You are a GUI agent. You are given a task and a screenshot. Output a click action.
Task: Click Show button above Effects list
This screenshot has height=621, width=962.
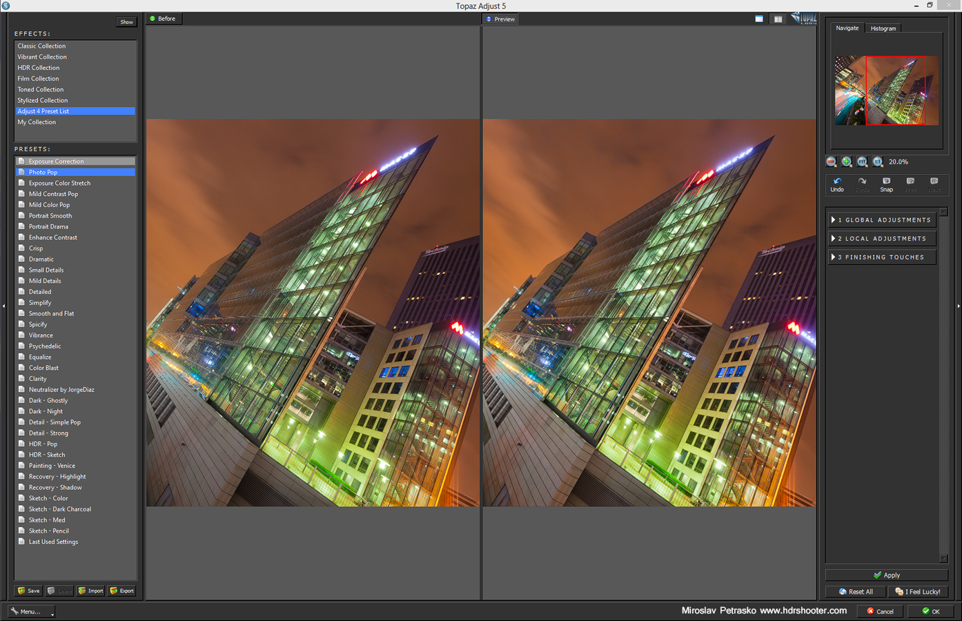coord(126,22)
